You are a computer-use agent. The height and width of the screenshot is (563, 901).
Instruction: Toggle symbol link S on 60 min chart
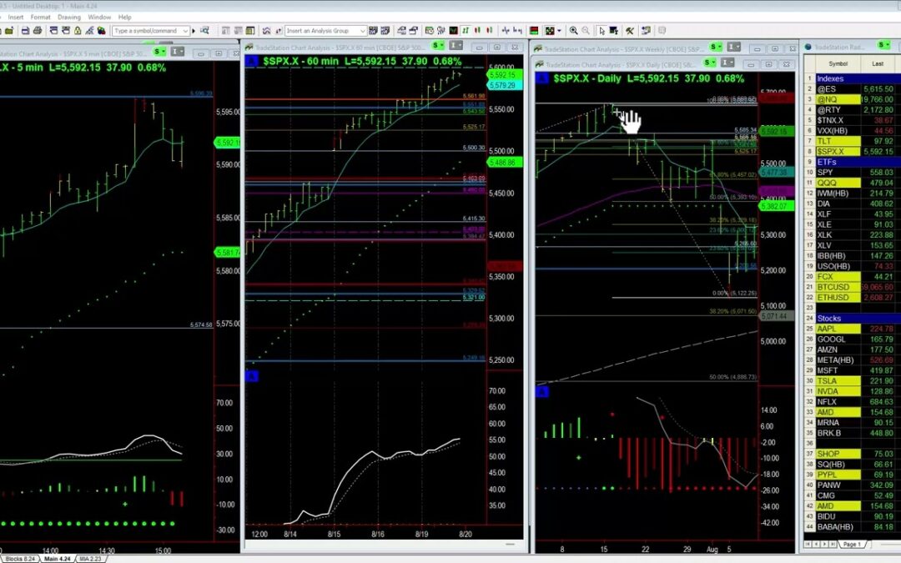tap(438, 45)
